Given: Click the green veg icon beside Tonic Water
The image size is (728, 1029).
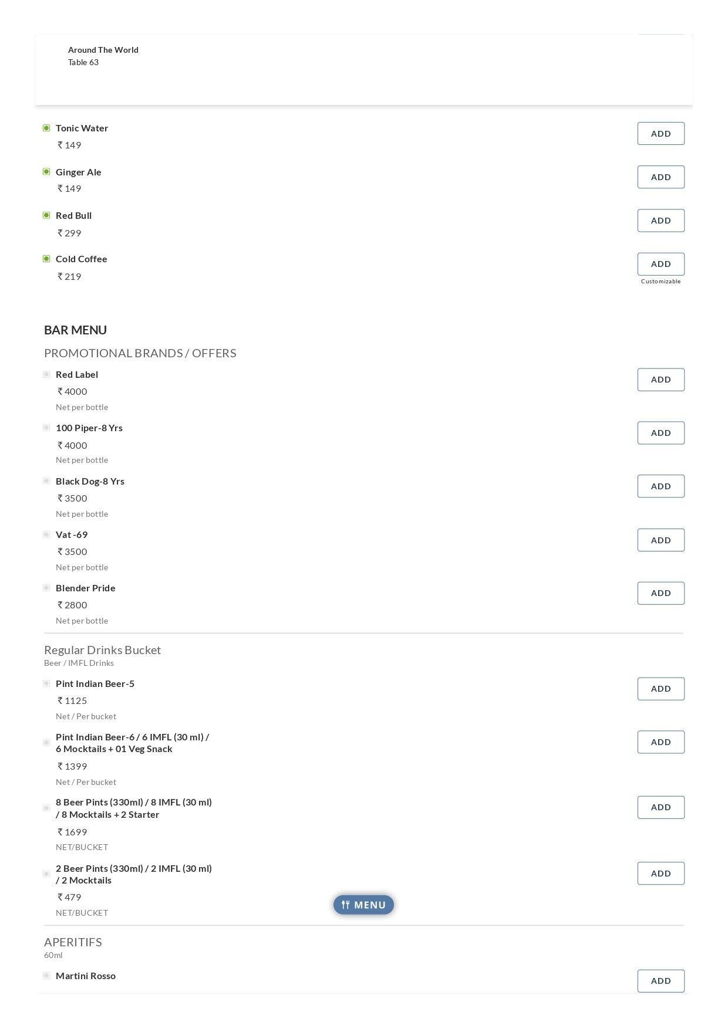Looking at the screenshot, I should (46, 128).
